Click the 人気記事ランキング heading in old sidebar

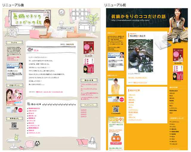click(176, 118)
